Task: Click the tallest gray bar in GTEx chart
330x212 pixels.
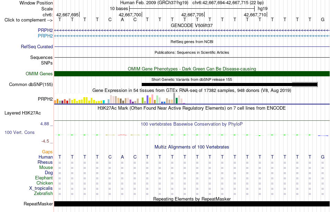Action: (174, 98)
